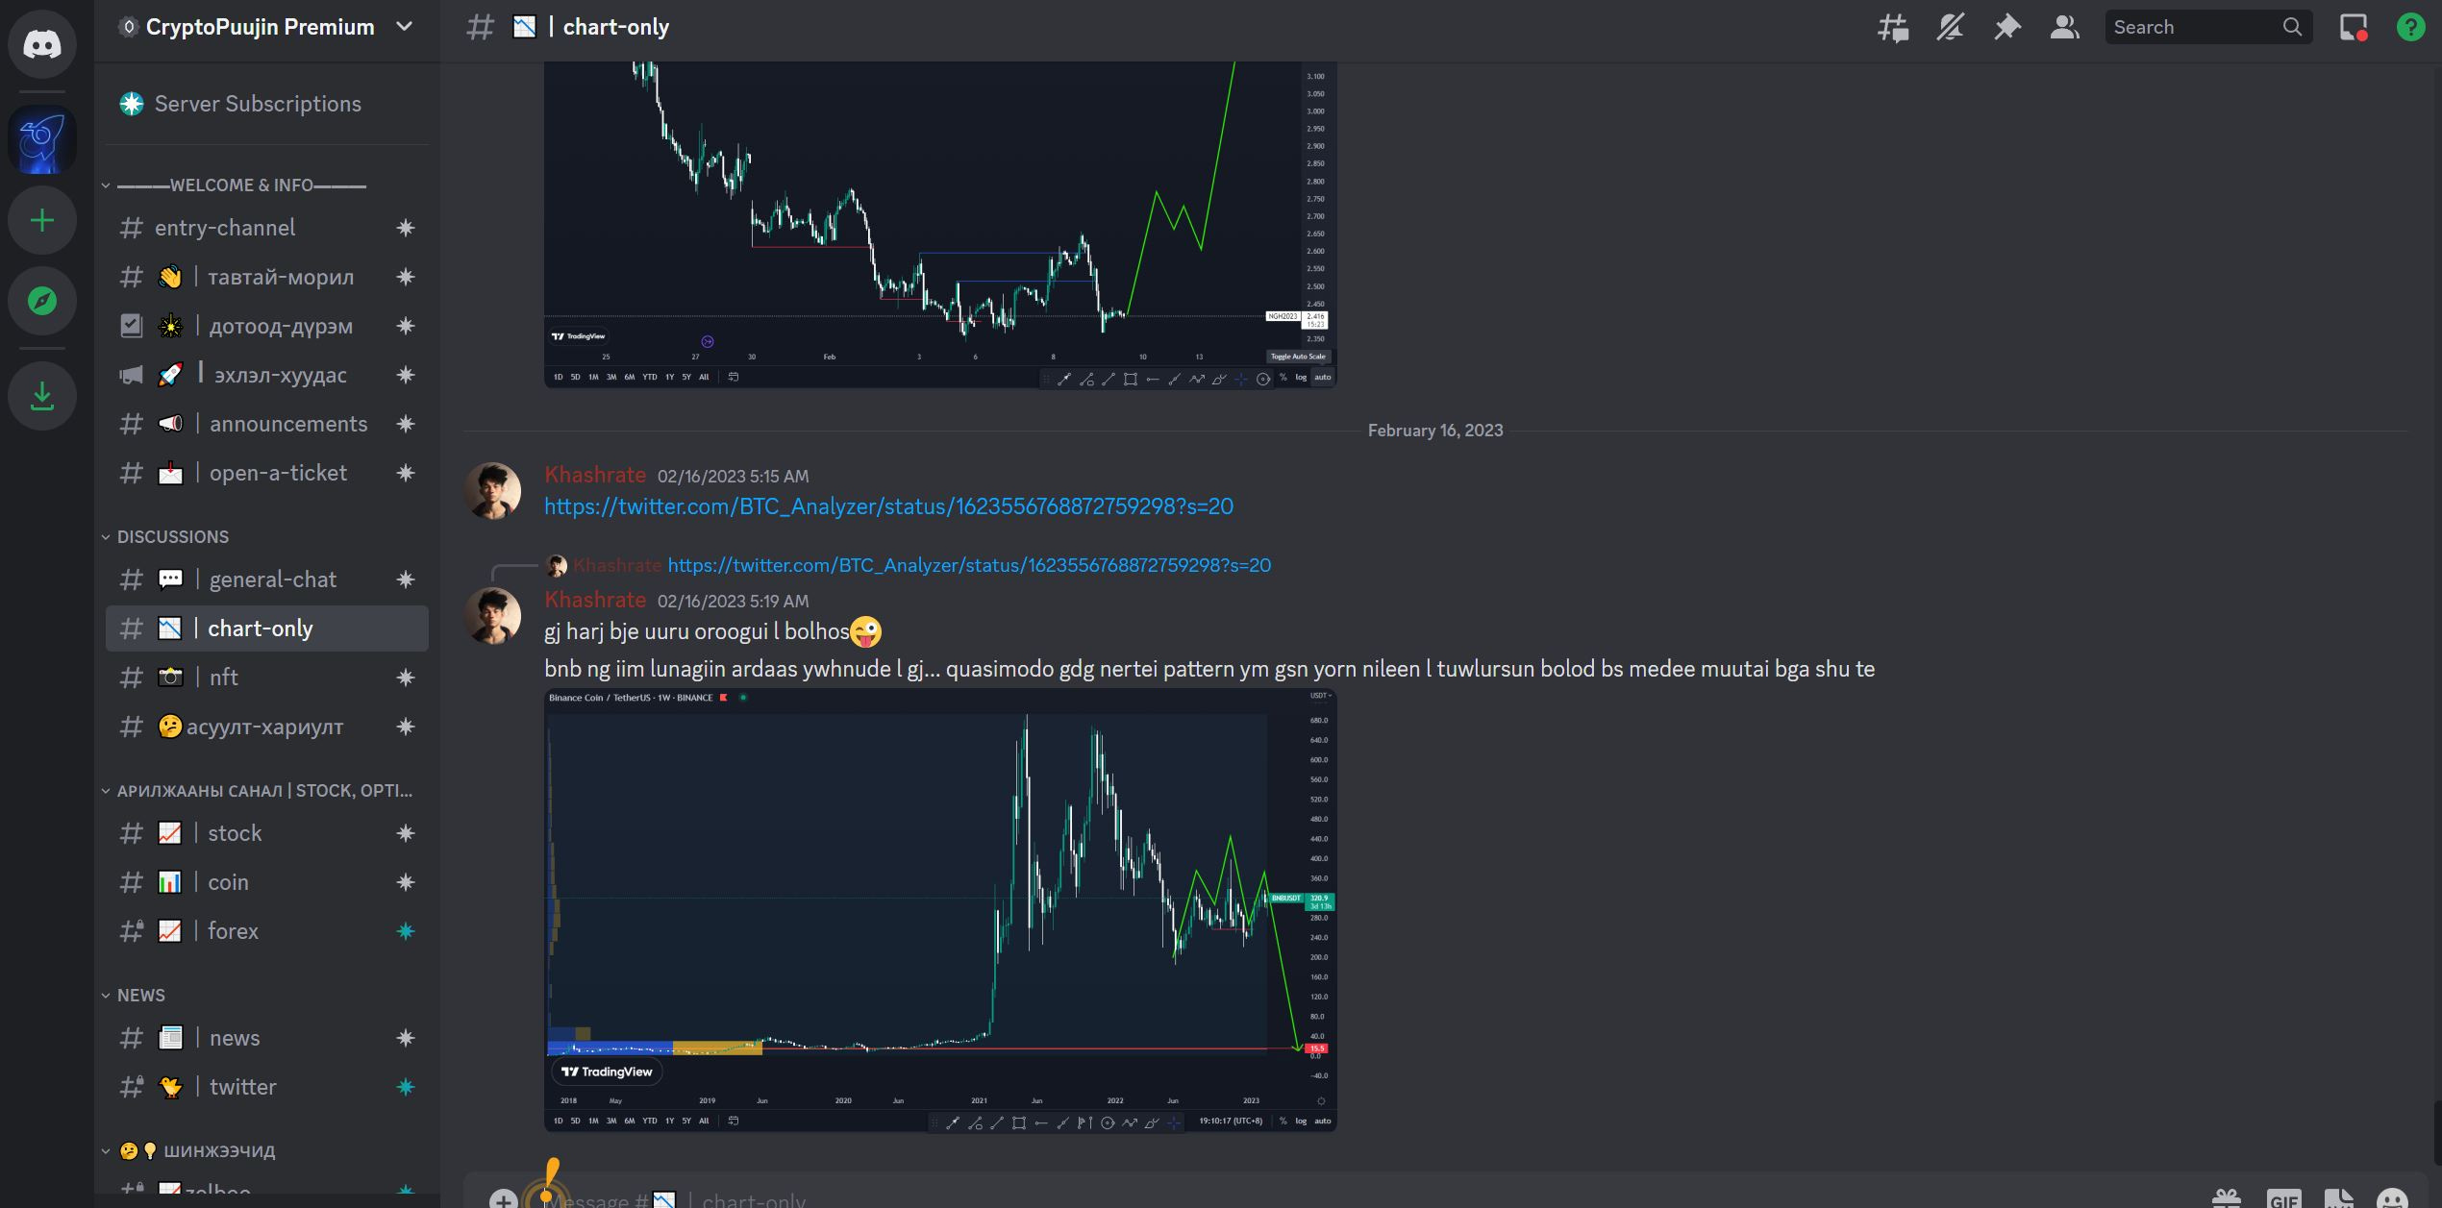
Task: Open Threads icon in channel header
Action: pos(1892,27)
